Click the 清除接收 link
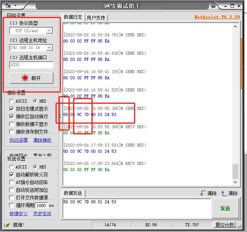The image size is (247, 232). click(42, 140)
